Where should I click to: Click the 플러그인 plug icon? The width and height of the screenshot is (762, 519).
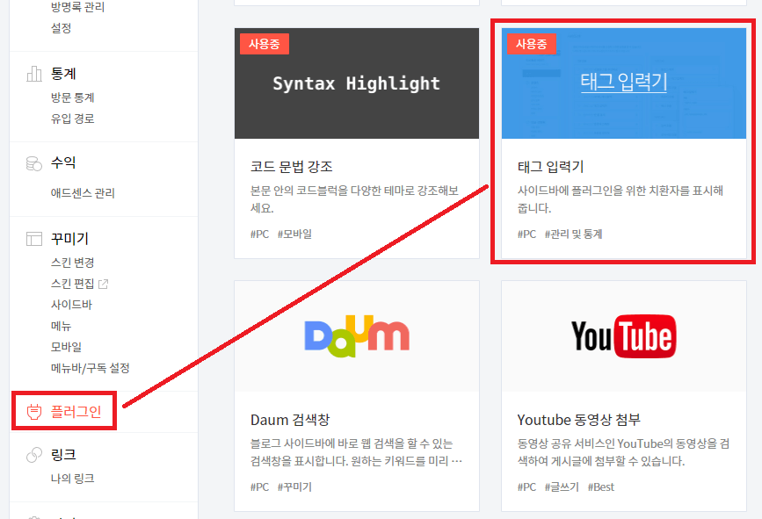[34, 412]
